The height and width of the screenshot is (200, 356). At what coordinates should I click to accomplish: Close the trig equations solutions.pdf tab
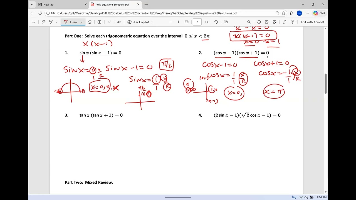[138, 4]
